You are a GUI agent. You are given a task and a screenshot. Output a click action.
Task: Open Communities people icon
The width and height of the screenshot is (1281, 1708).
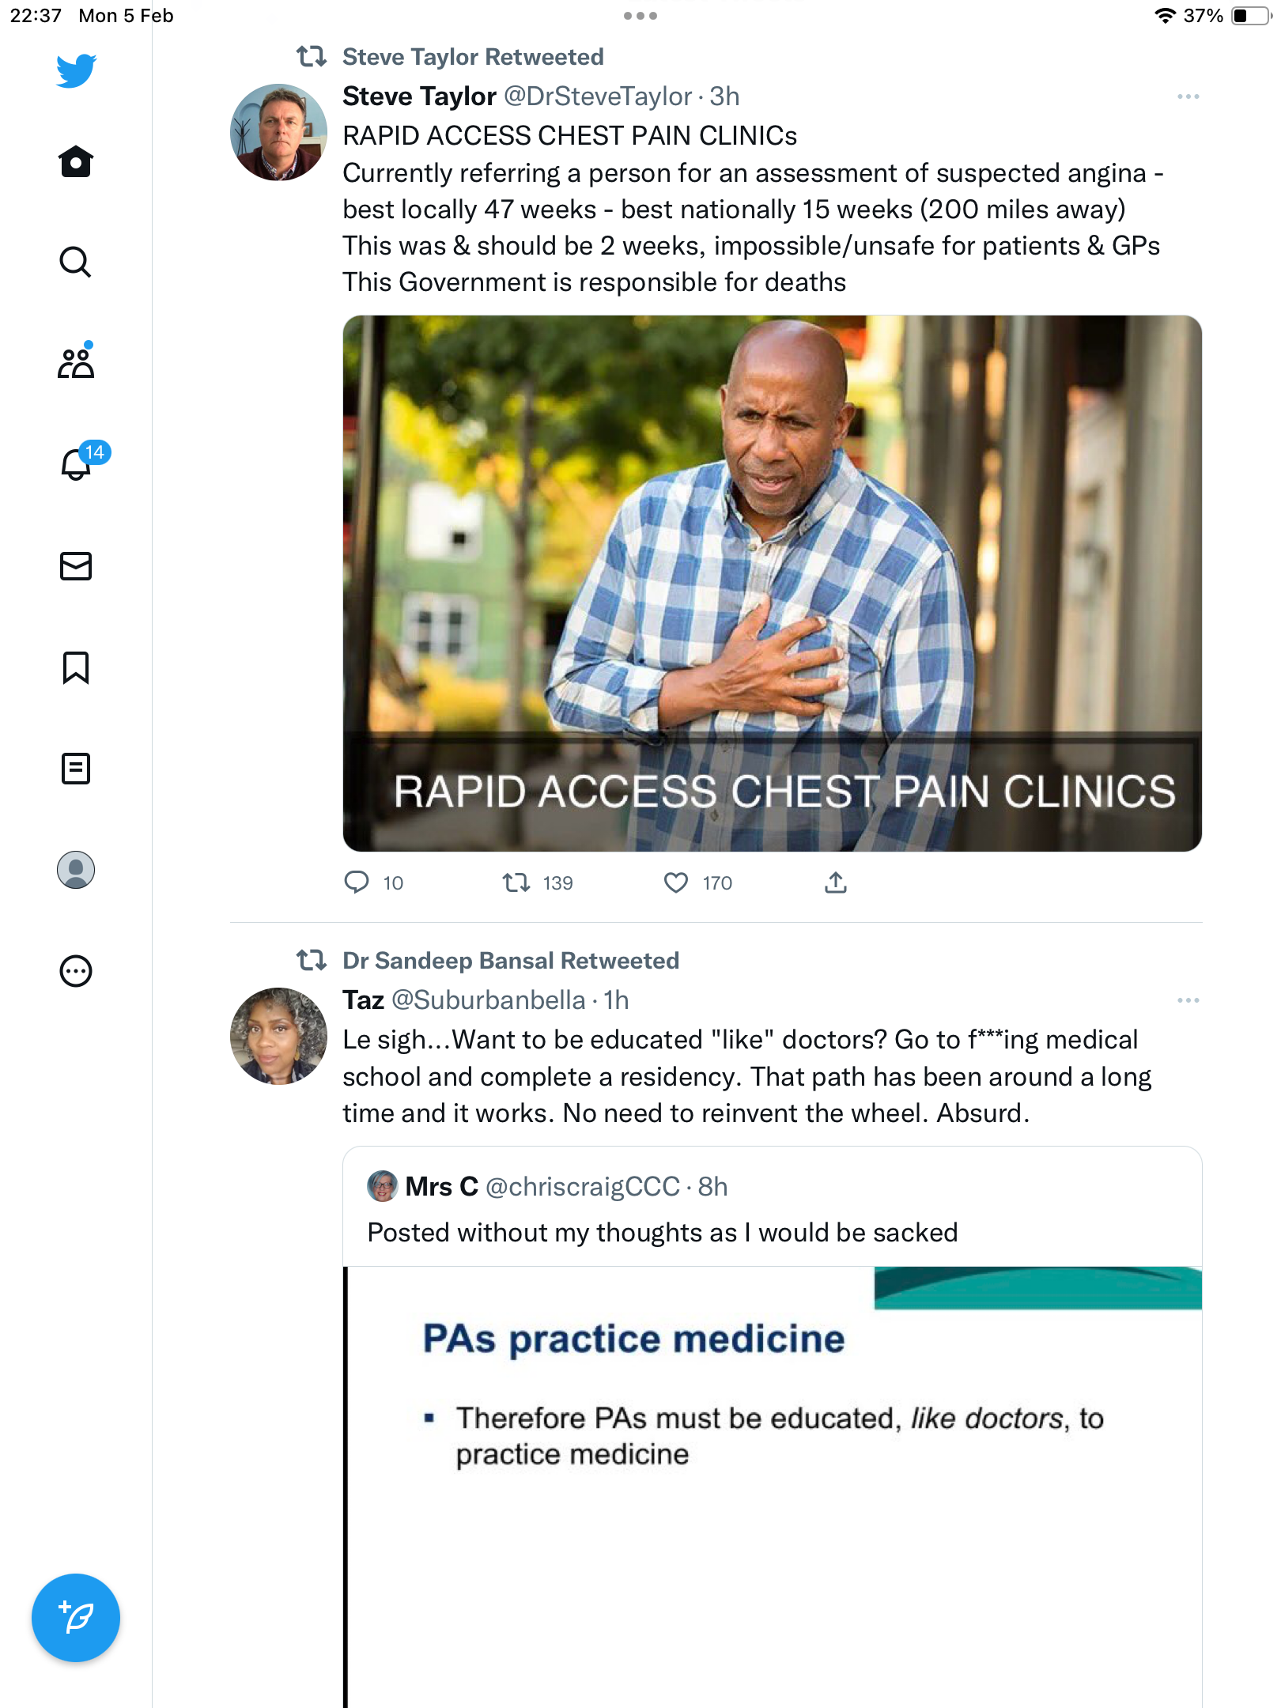[76, 363]
